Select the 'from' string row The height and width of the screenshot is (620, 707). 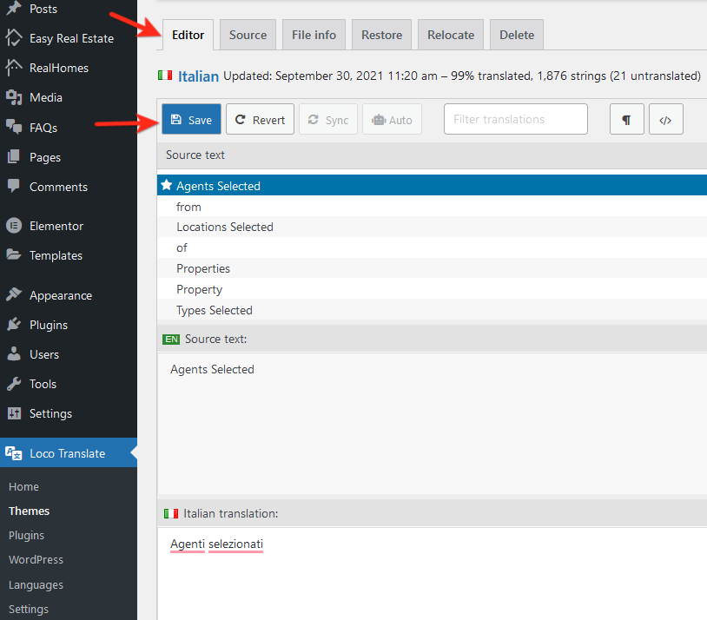click(432, 207)
